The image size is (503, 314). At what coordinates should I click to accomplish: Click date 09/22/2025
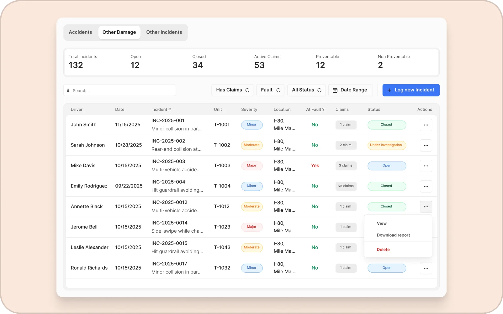(x=129, y=186)
